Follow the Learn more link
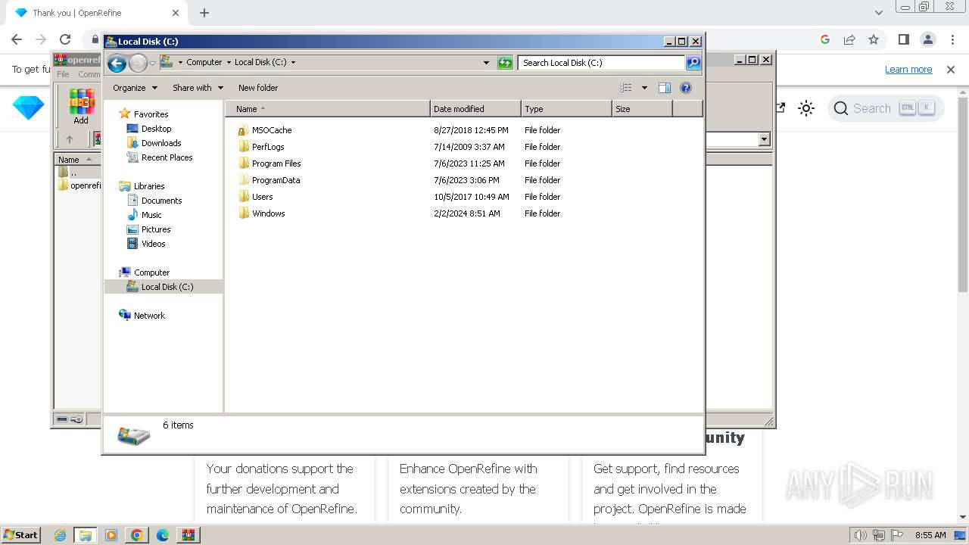 tap(908, 70)
